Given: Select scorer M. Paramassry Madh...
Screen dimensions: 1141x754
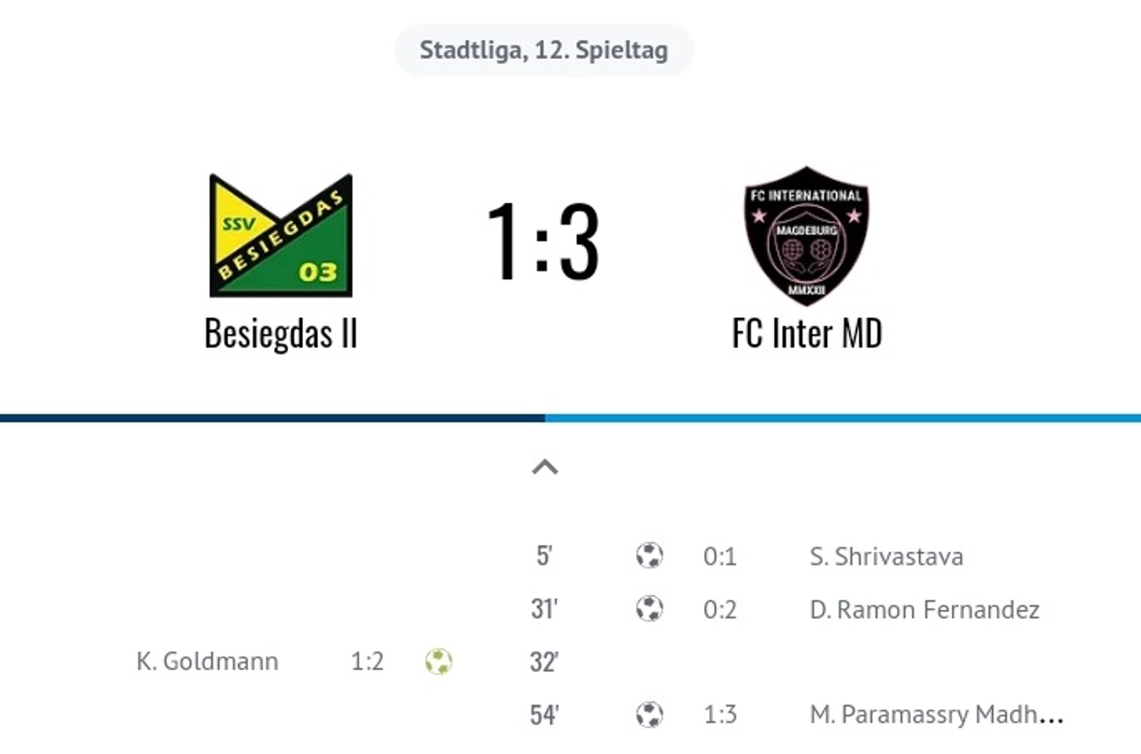Looking at the screenshot, I should 936,715.
